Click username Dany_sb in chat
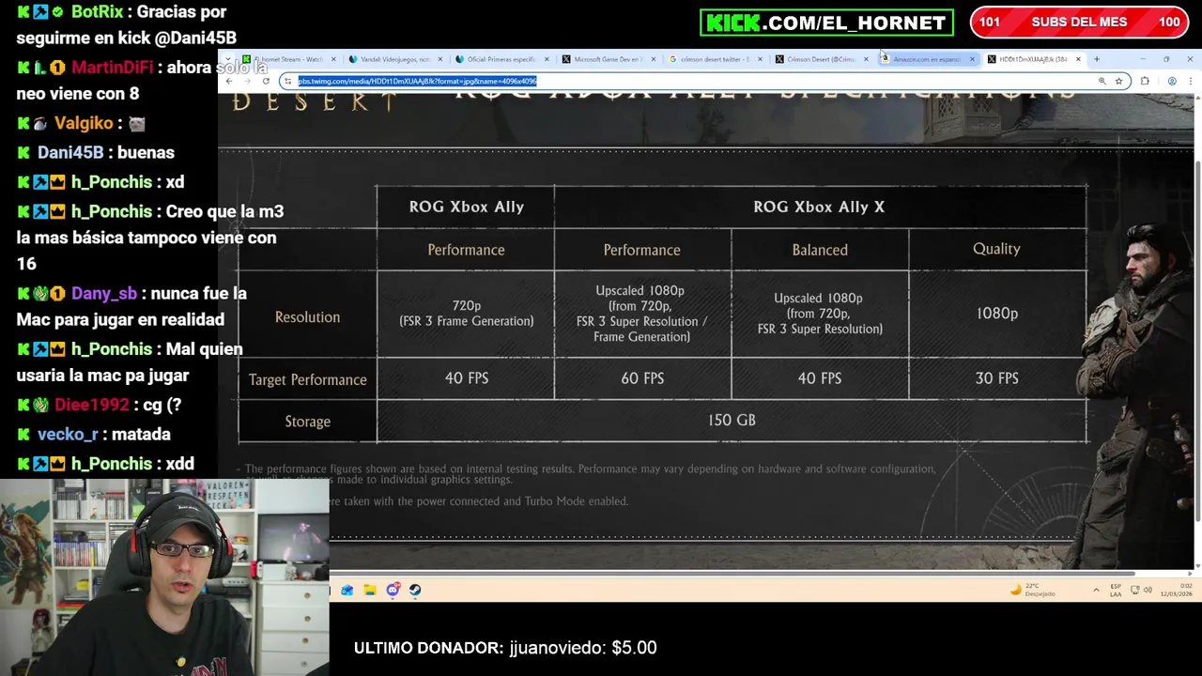1202x676 pixels. (x=103, y=293)
